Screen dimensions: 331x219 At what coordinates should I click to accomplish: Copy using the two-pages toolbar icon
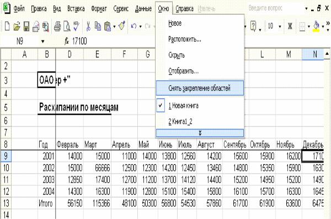pyautogui.click(x=98, y=26)
